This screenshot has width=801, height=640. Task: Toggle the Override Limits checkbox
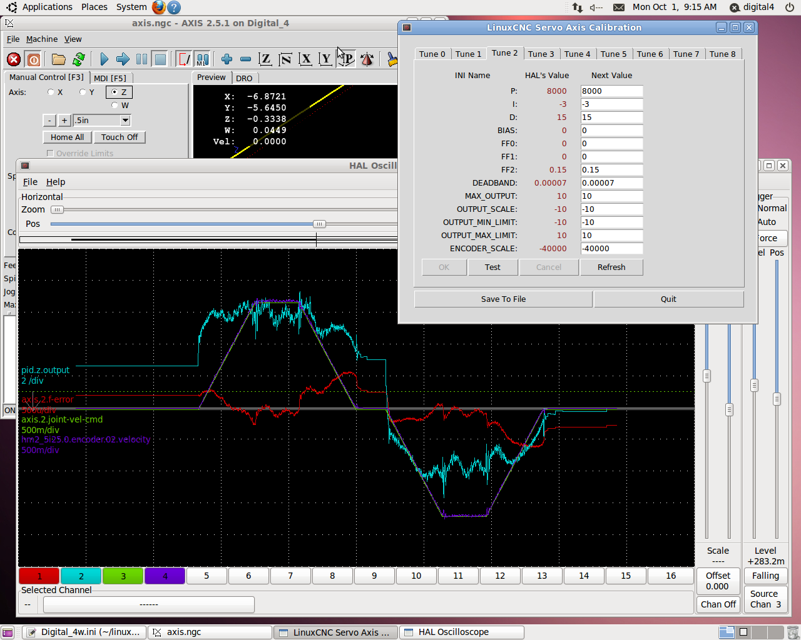[x=50, y=153]
